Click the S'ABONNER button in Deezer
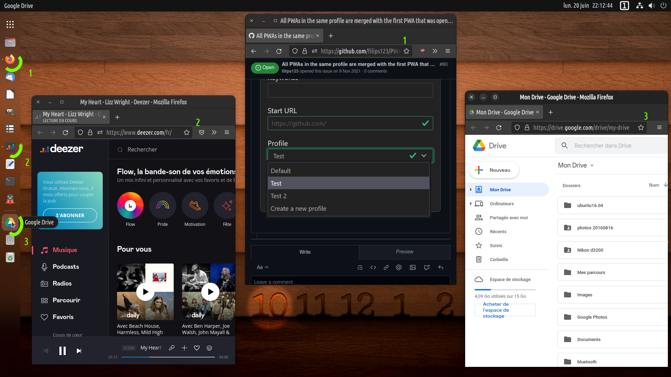The image size is (671, 377). pyautogui.click(x=70, y=215)
